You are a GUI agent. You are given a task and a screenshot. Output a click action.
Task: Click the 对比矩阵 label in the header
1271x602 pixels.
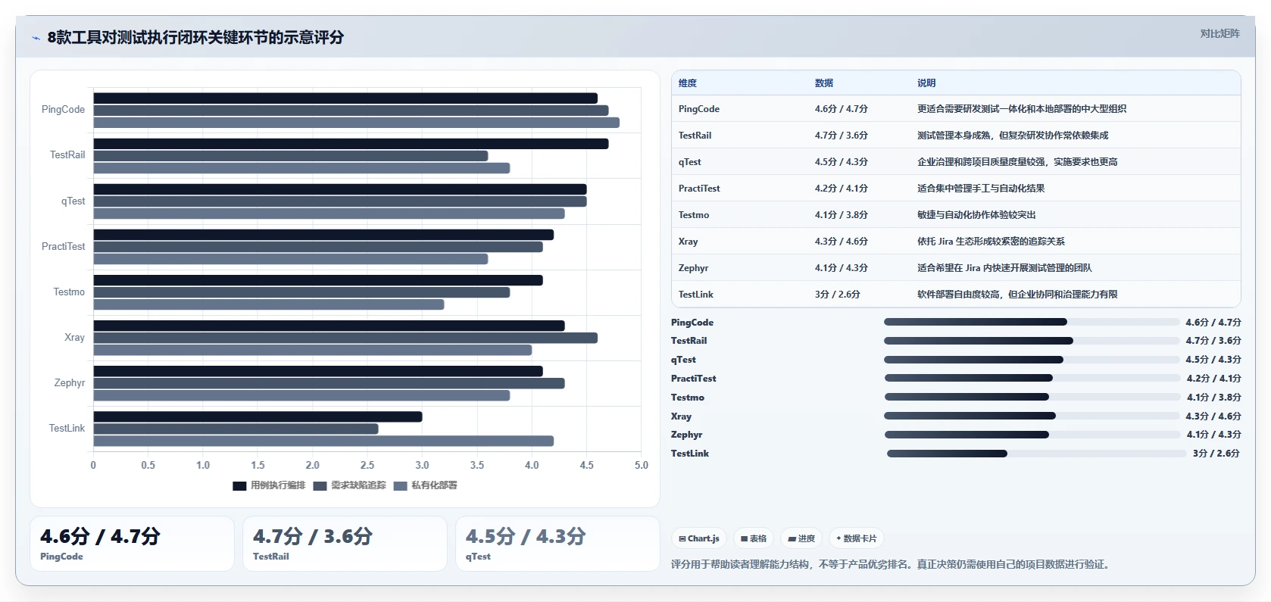(1219, 33)
